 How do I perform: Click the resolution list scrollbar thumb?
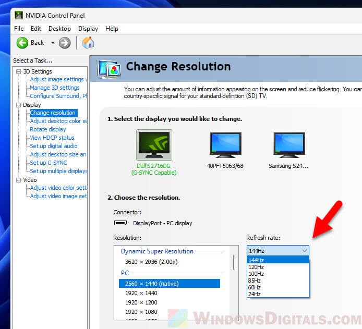pyautogui.click(x=234, y=262)
